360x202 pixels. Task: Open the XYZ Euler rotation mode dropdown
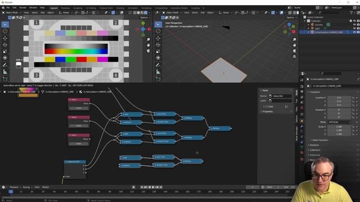click(x=339, y=122)
